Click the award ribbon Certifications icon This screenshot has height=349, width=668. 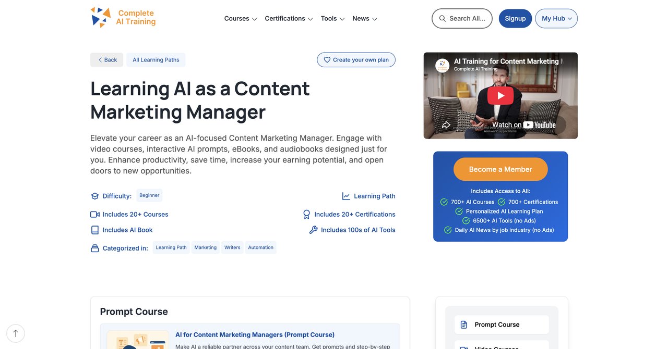coord(307,214)
